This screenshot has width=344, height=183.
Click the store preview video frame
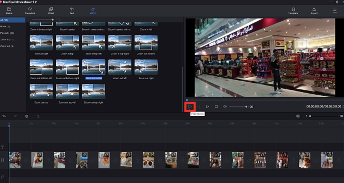[x=265, y=57]
